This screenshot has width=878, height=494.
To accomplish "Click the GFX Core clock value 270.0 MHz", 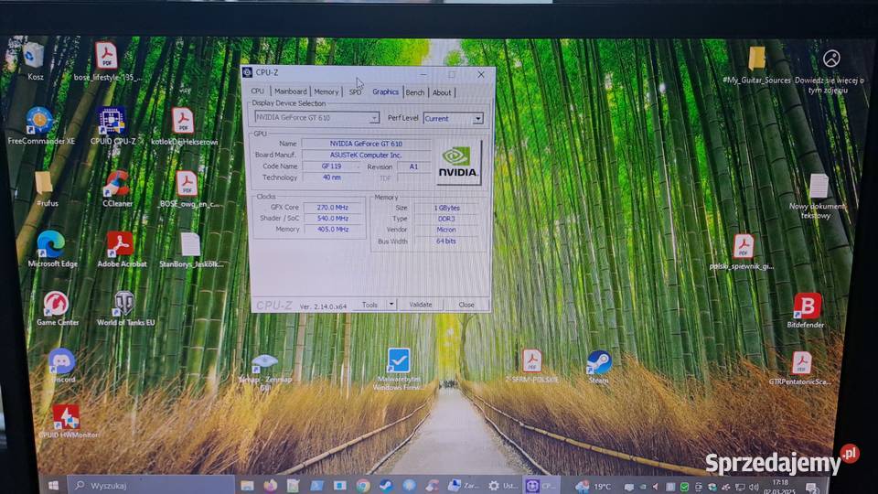I will click(333, 208).
